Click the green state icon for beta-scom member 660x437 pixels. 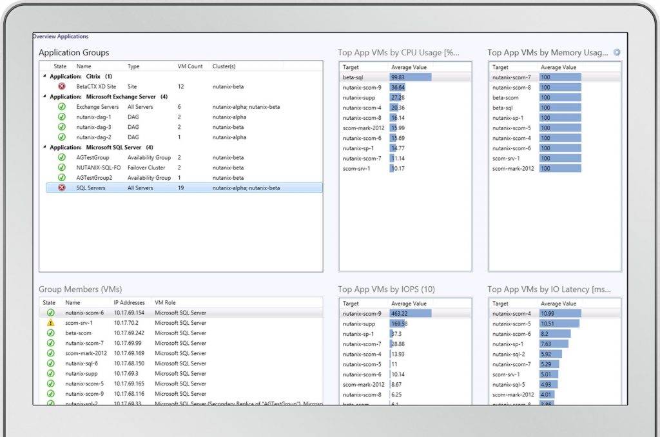(x=50, y=333)
